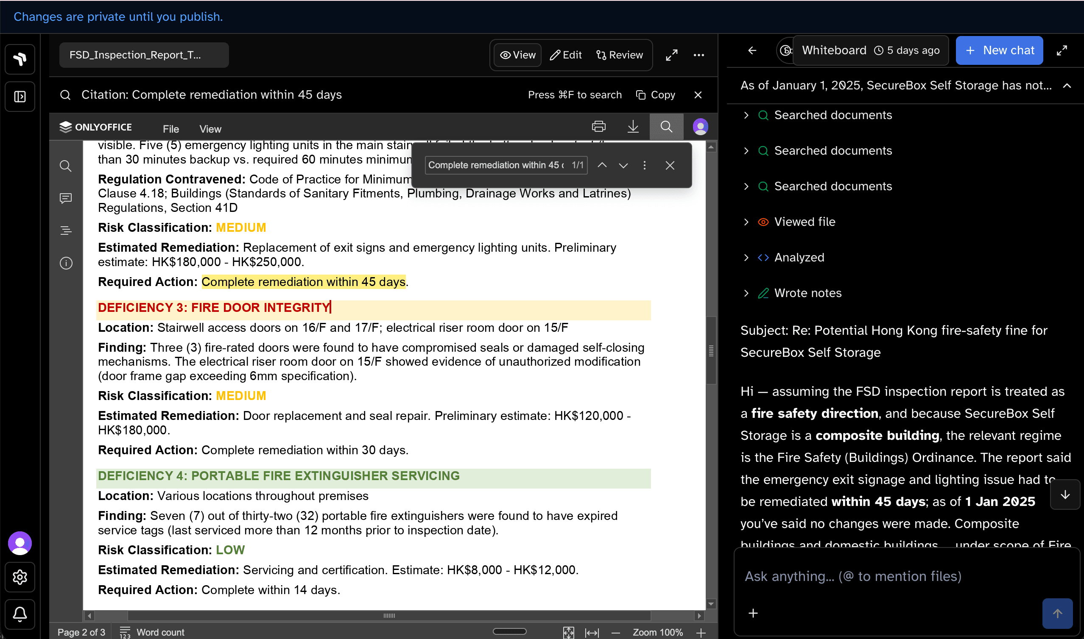Open the File menu
The width and height of the screenshot is (1084, 639).
tap(170, 129)
